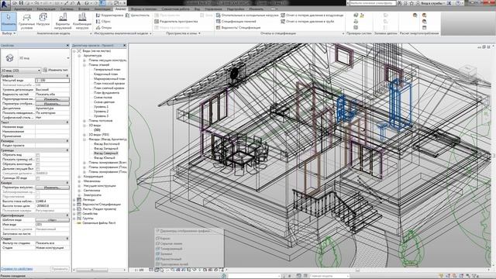Image resolution: width=496 pixels, height=279 pixels.
Task: Open the 3D вид type selector dropdown
Action: click(67, 58)
